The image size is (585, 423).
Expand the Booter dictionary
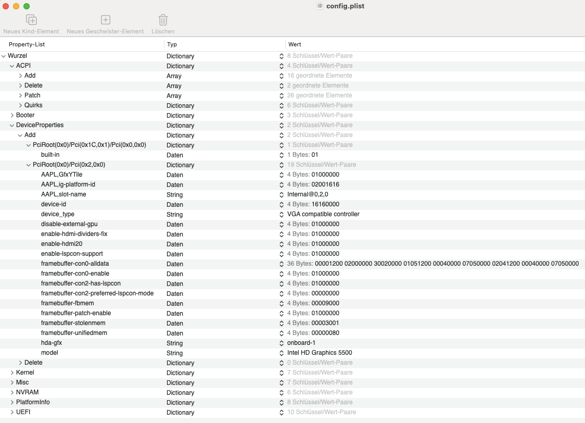pyautogui.click(x=12, y=115)
